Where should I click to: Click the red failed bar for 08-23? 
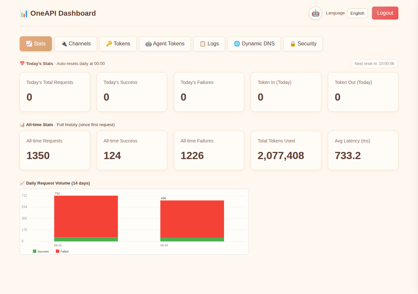(86, 217)
